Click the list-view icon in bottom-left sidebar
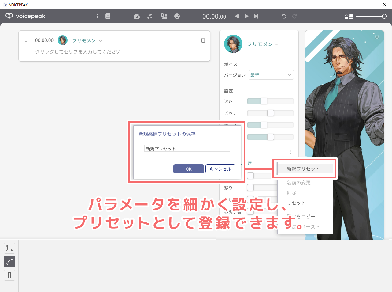 click(9, 248)
